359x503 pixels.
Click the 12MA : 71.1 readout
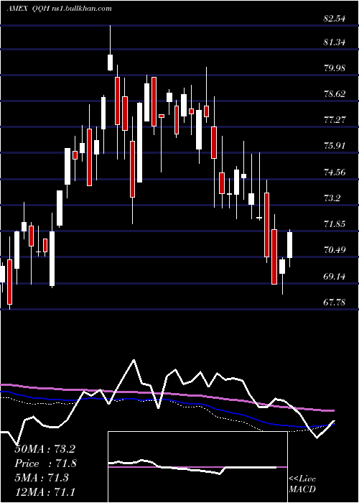[x=45, y=491]
